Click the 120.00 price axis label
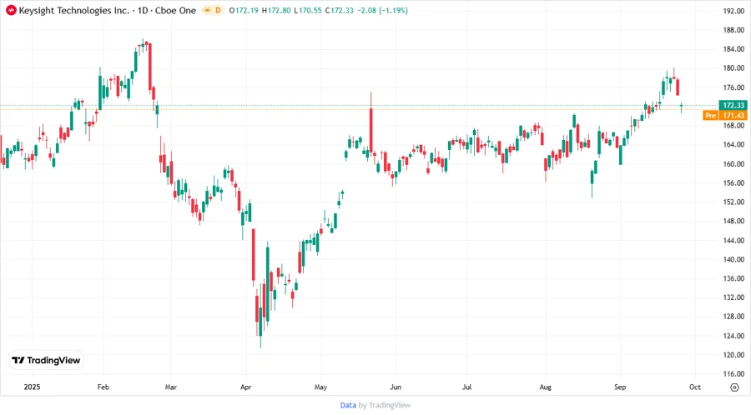Viewport: 751px width, 415px height. 733,355
